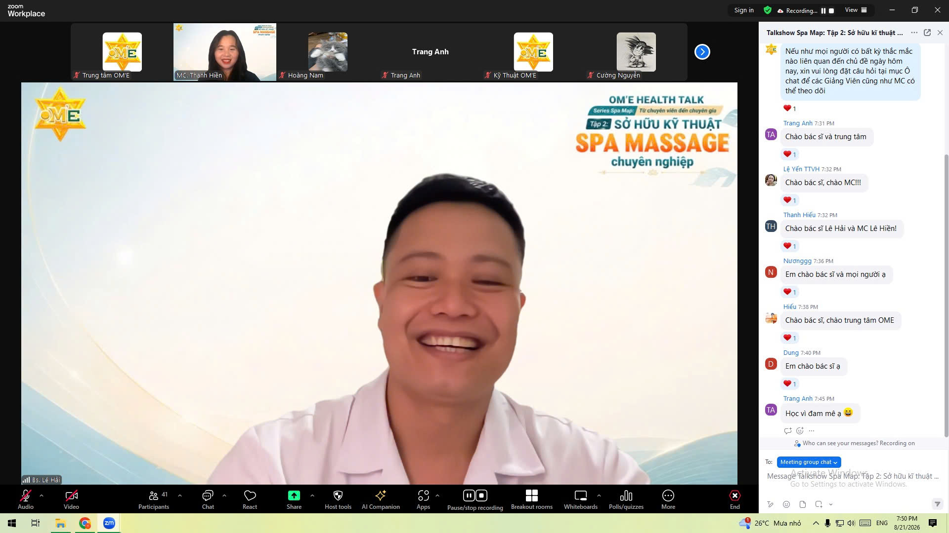Expand the Apps options arrow
This screenshot has width=949, height=533.
point(437,495)
